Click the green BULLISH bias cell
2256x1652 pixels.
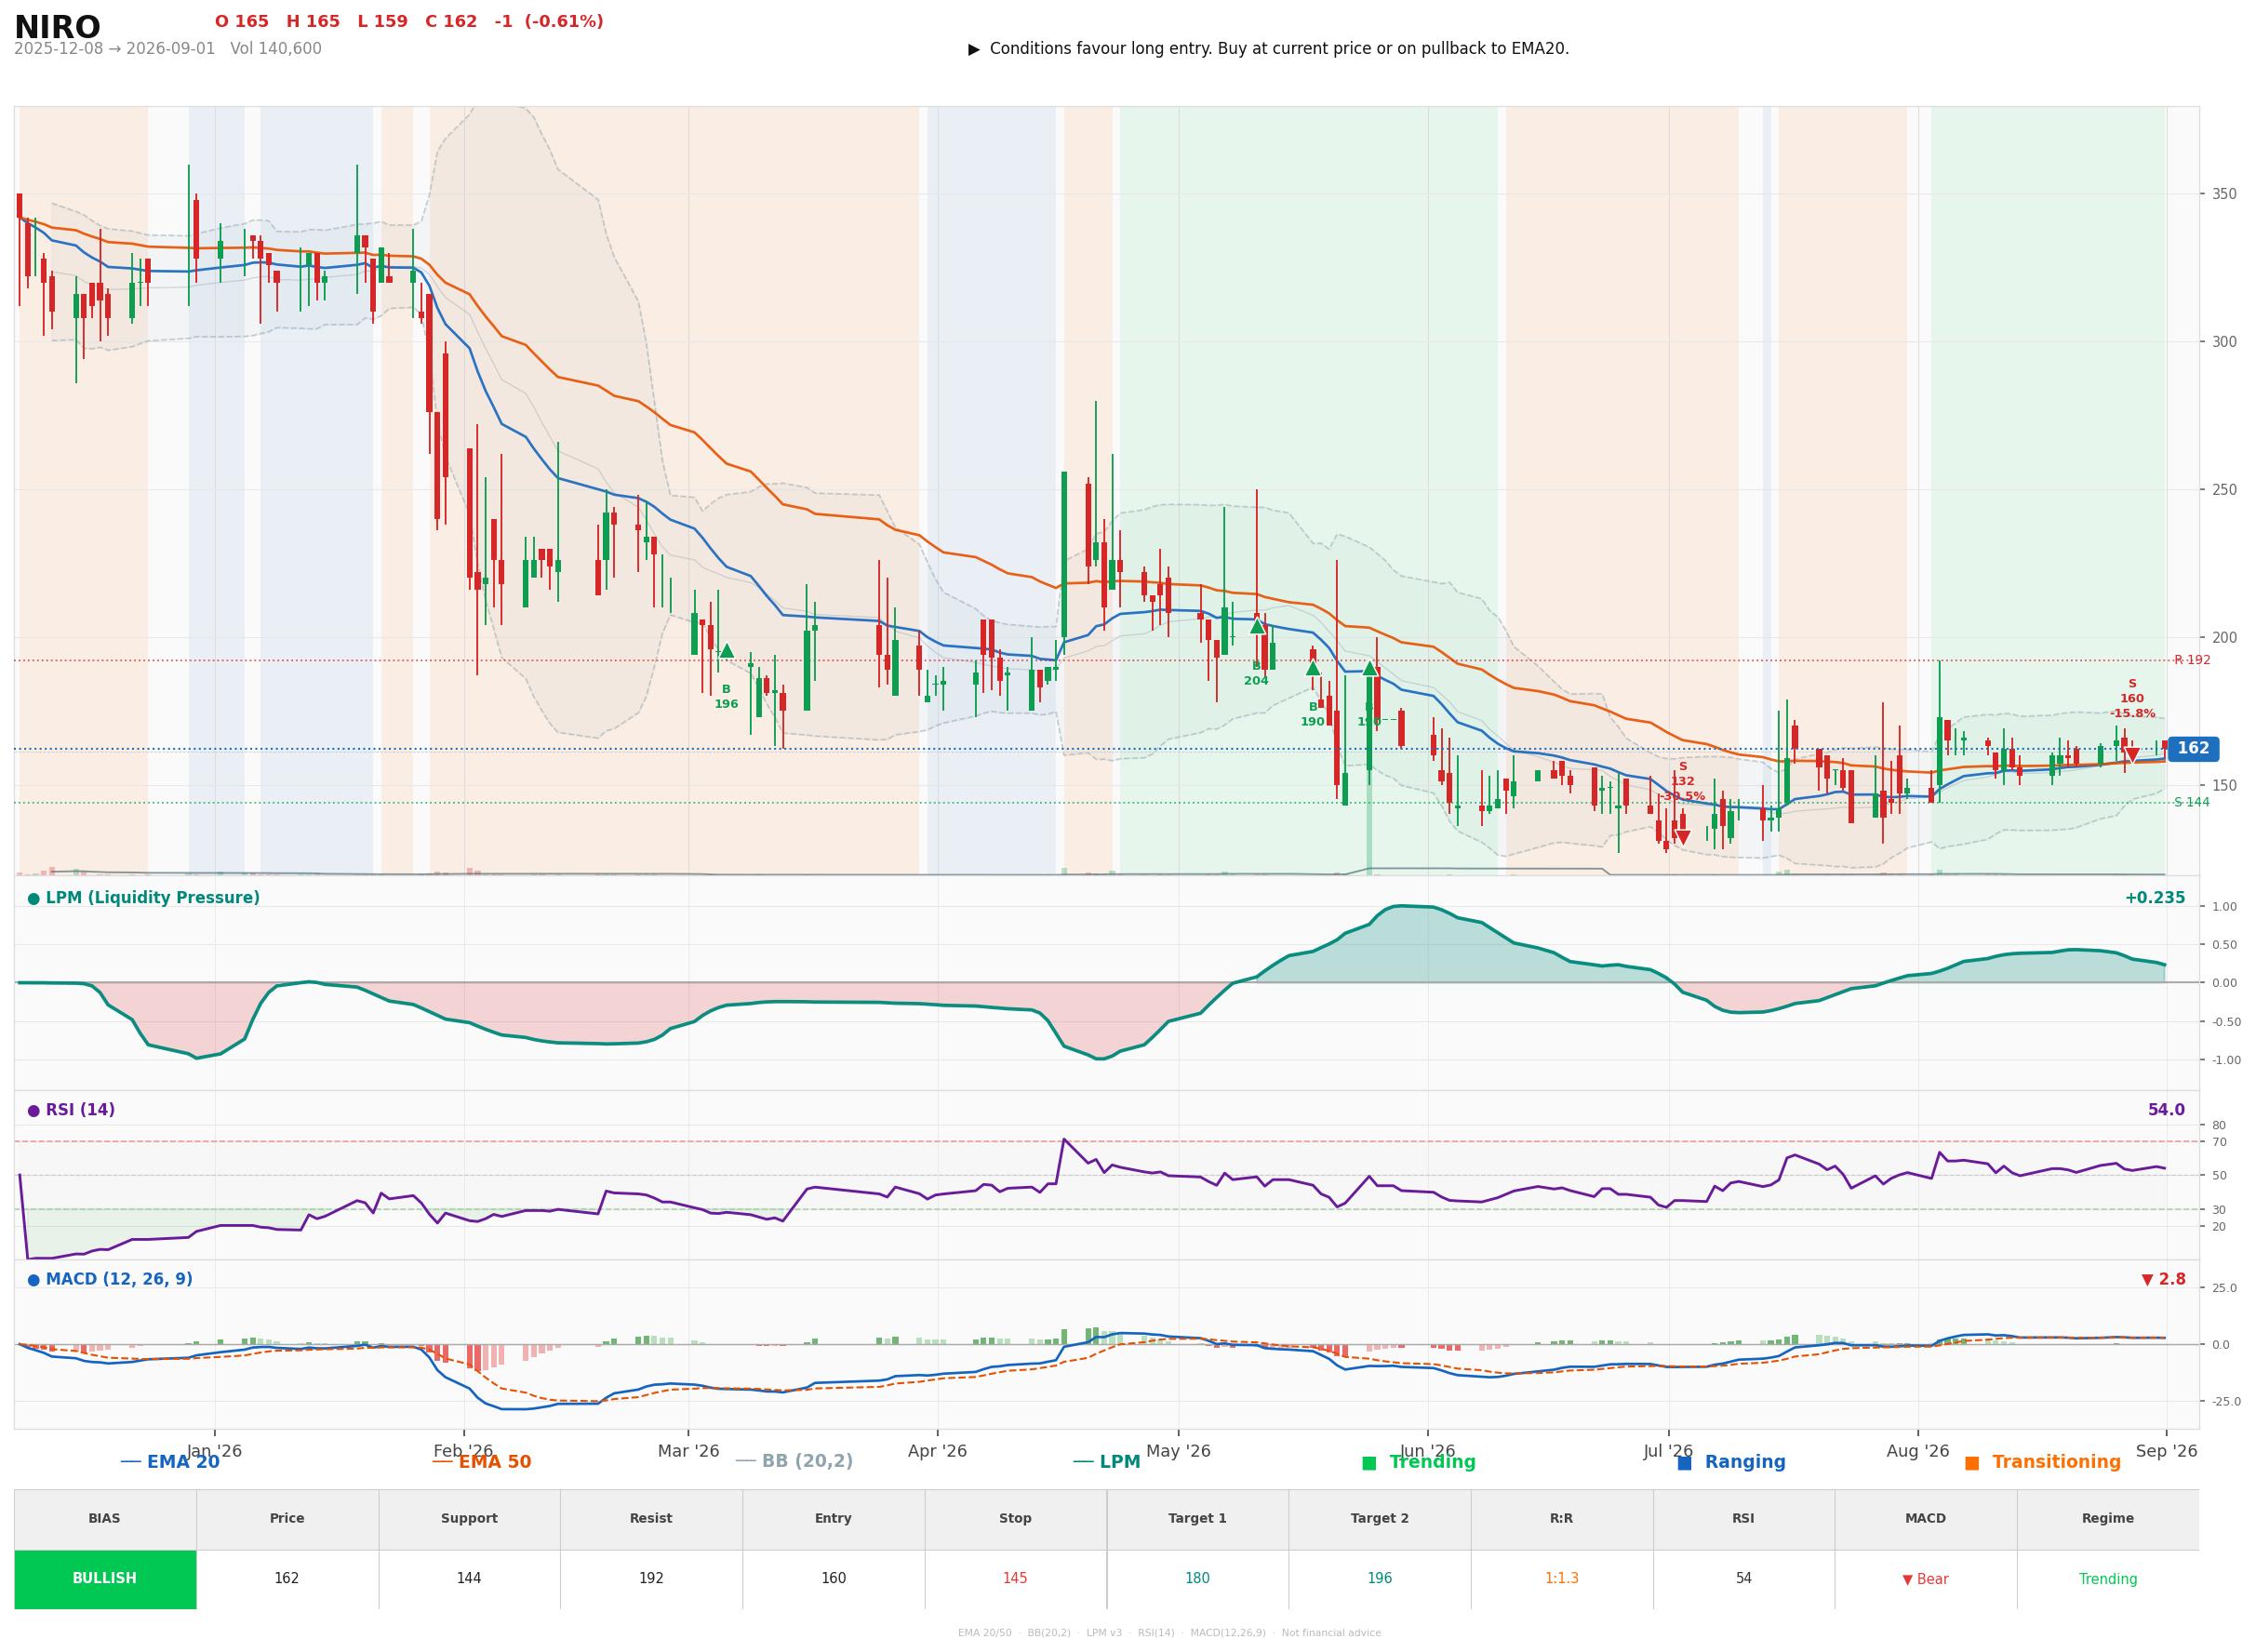(x=105, y=1579)
